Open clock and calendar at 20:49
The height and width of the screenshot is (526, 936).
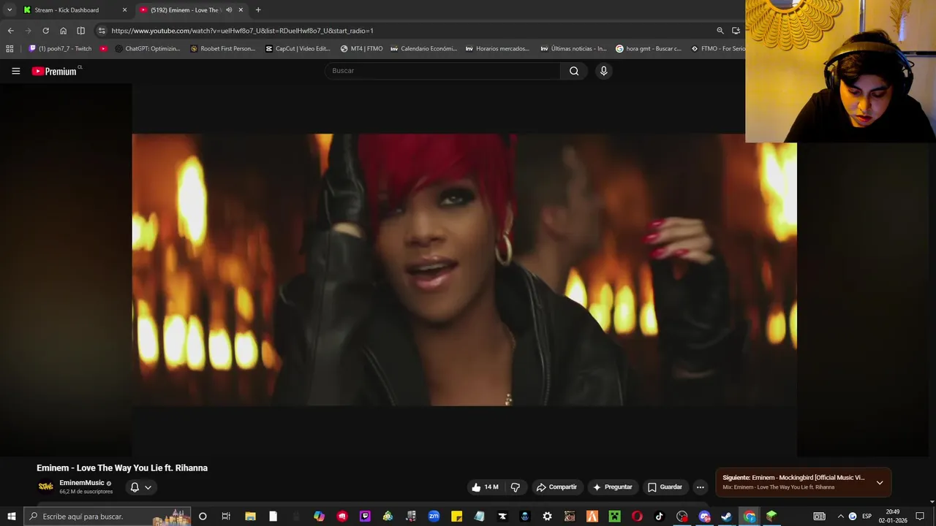pos(893,517)
